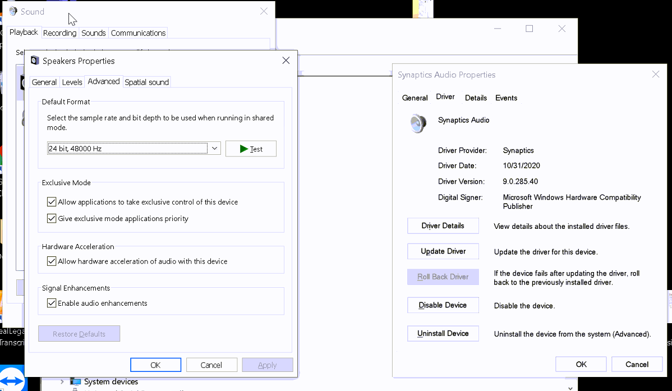Image resolution: width=672 pixels, height=391 pixels.
Task: Click the Driver Date label
Action: 457,165
